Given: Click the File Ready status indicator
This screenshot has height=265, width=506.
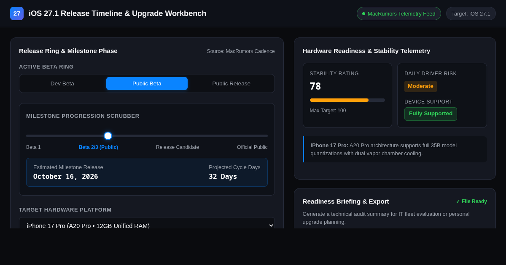Looking at the screenshot, I should point(471,201).
